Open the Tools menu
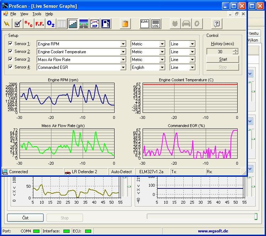 click(x=37, y=14)
